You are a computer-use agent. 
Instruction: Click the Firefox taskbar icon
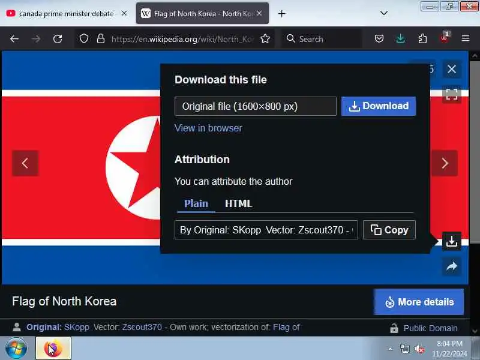pos(53,348)
